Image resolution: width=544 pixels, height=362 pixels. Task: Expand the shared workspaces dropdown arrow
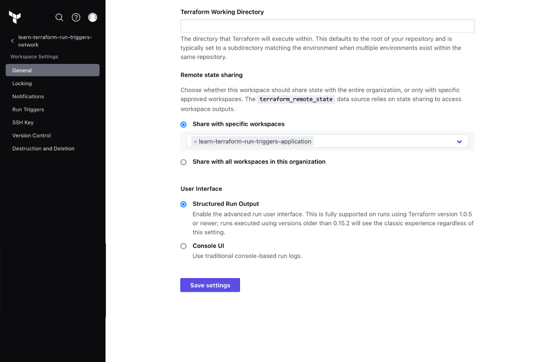coord(459,142)
